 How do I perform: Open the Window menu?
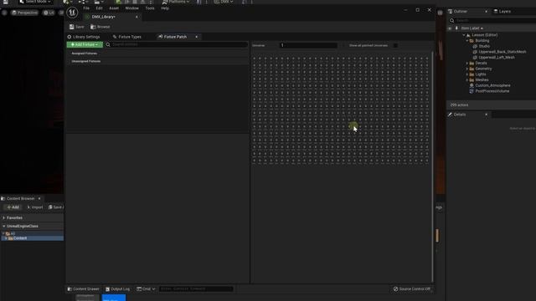coord(132,8)
